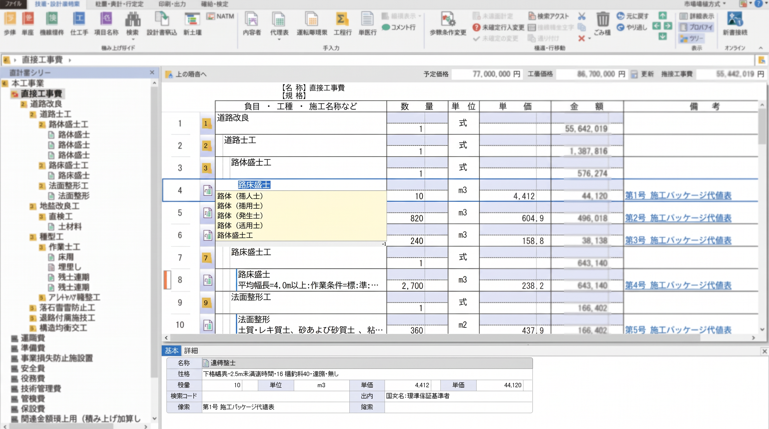Viewport: 769px width, 429px height.
Task: Click the scissors cut icon
Action: [582, 16]
